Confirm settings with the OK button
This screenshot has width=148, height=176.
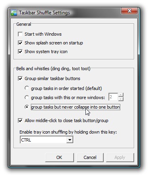point(59,157)
